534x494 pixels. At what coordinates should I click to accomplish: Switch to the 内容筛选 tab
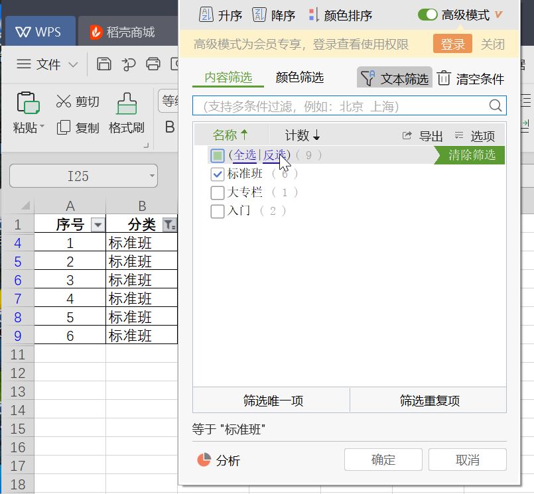(x=228, y=78)
